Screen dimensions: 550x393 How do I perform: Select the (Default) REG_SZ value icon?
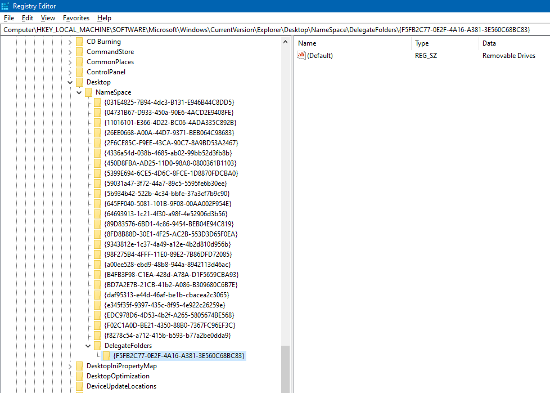[x=301, y=55]
